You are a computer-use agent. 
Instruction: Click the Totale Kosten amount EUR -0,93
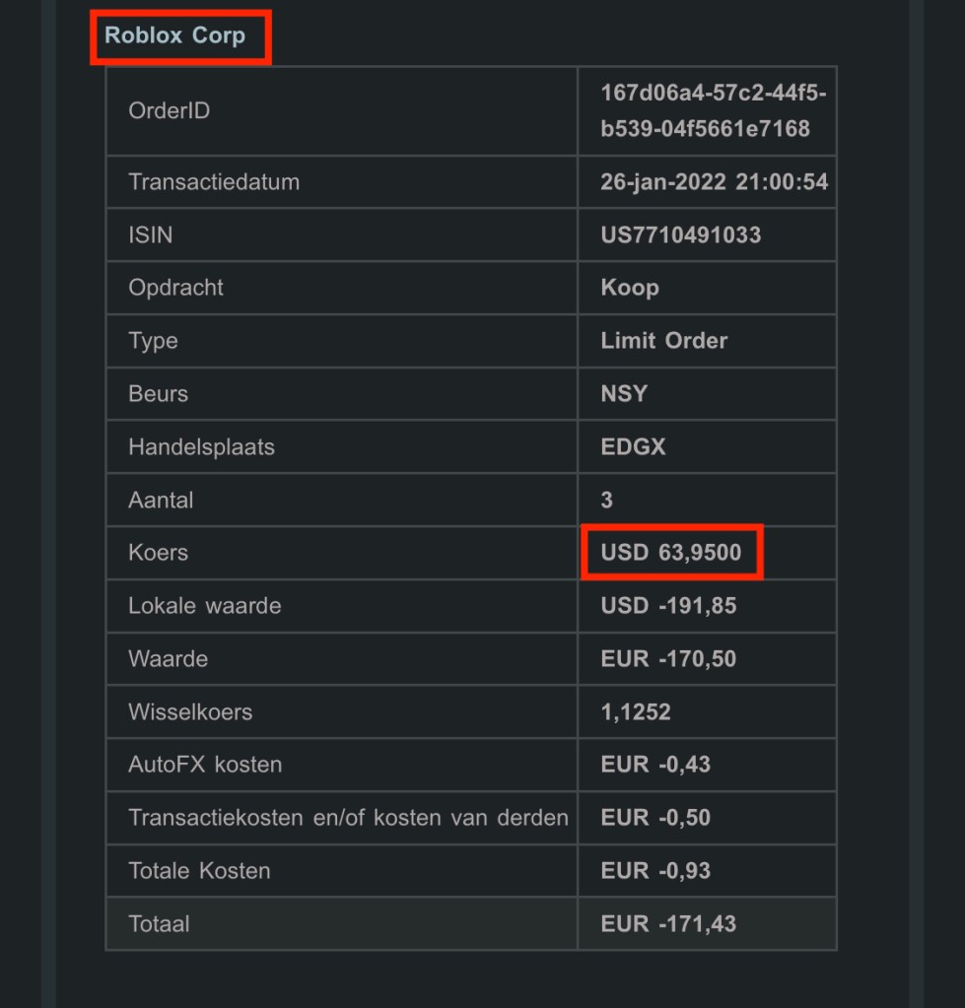pos(655,871)
